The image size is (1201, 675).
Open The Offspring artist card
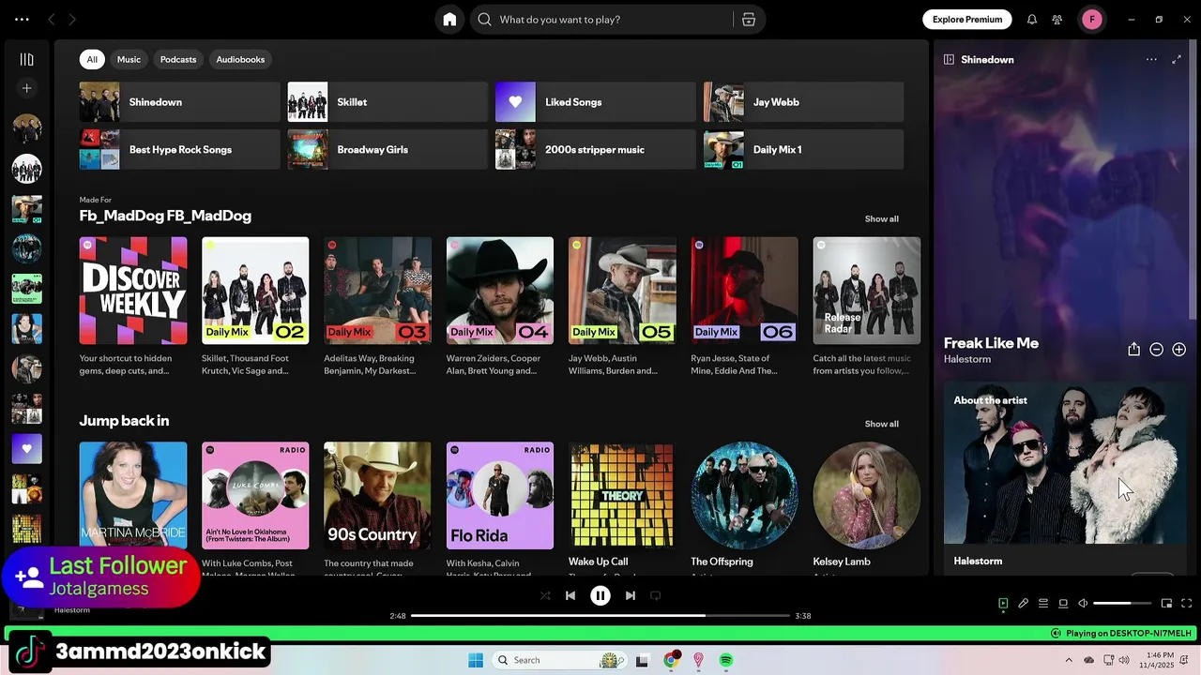pyautogui.click(x=744, y=506)
